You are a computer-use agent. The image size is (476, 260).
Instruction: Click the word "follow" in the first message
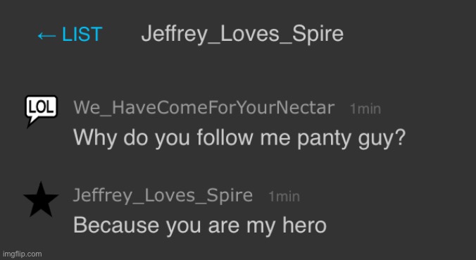tap(225, 137)
